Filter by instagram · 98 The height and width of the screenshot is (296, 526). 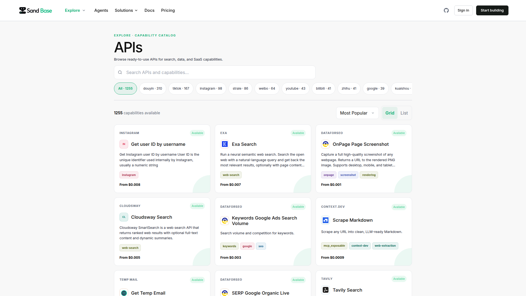pyautogui.click(x=211, y=89)
